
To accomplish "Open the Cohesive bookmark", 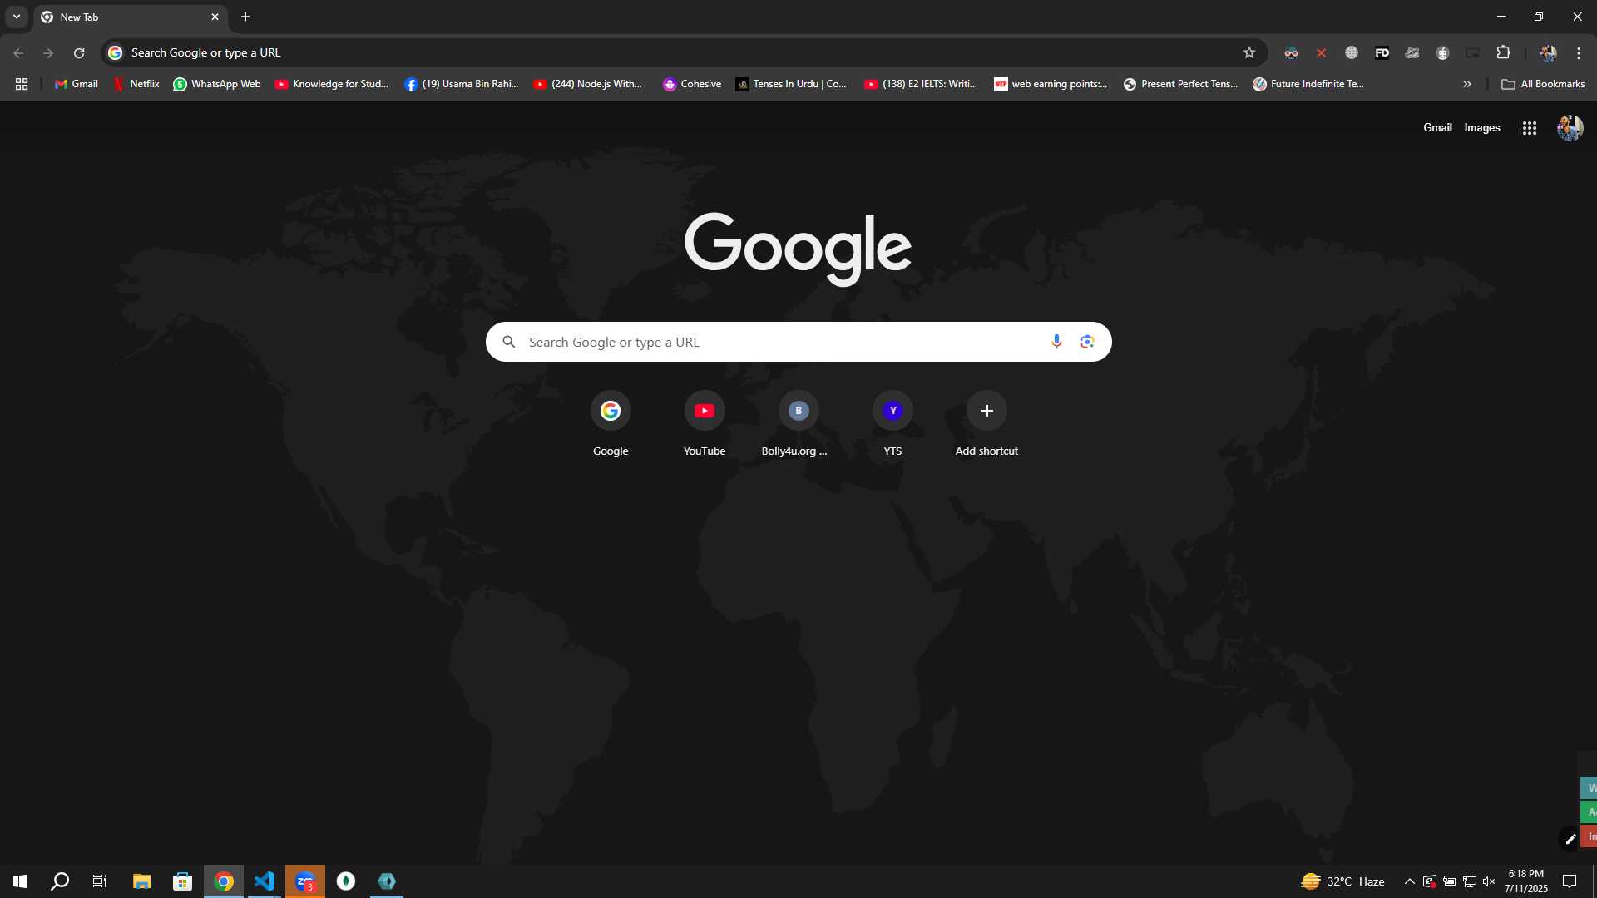I will (x=692, y=84).
